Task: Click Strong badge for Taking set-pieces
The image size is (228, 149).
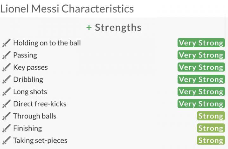Action: coord(211,140)
